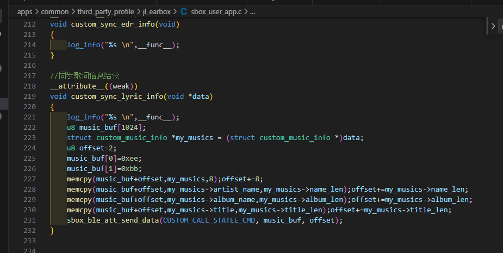Image resolution: width=503 pixels, height=253 pixels.
Task: Click the '*my_musics' pointer declaration
Action: tap(192, 138)
